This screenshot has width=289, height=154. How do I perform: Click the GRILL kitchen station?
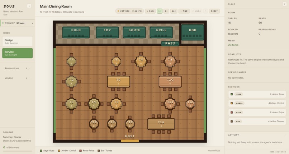161,33
